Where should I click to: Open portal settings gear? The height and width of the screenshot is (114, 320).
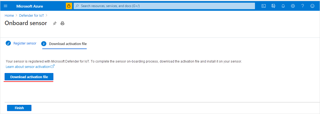coord(293,6)
